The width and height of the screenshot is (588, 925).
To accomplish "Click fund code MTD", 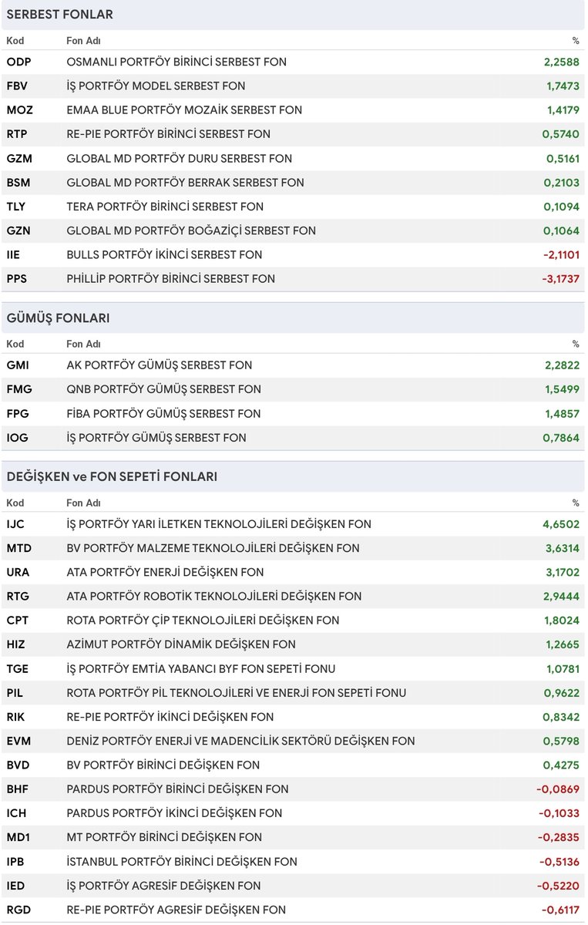I will (19, 548).
